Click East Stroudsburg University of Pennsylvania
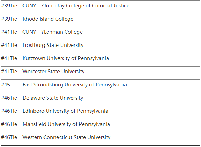This screenshot has width=201, height=147. point(74,85)
